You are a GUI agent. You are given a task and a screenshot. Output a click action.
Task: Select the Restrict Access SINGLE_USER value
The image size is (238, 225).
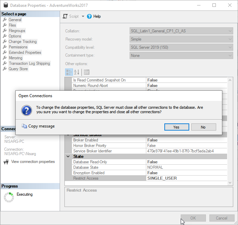(187, 178)
